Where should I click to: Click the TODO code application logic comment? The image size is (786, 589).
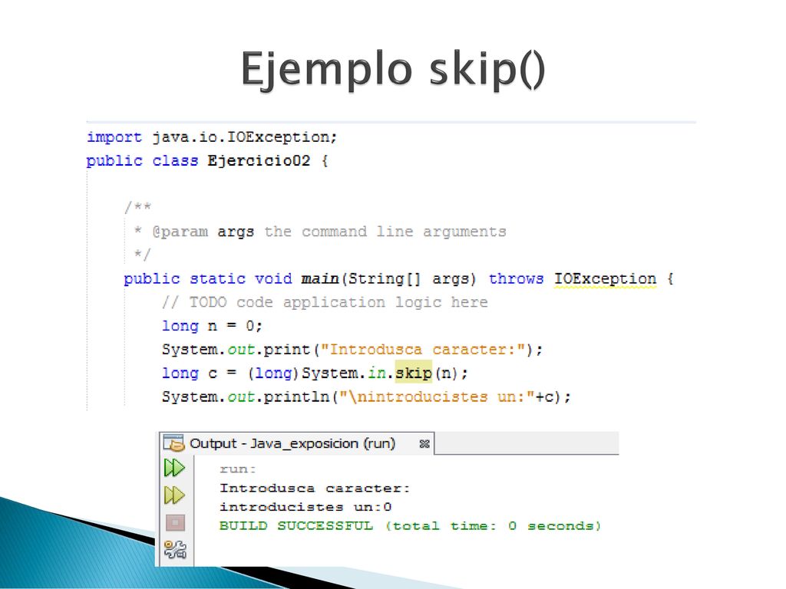pyautogui.click(x=325, y=302)
